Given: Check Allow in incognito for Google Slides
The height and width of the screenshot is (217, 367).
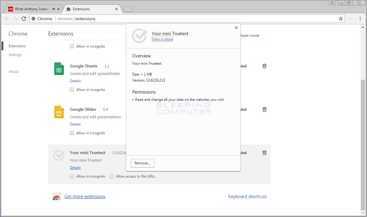Looking at the screenshot, I should 72,133.
